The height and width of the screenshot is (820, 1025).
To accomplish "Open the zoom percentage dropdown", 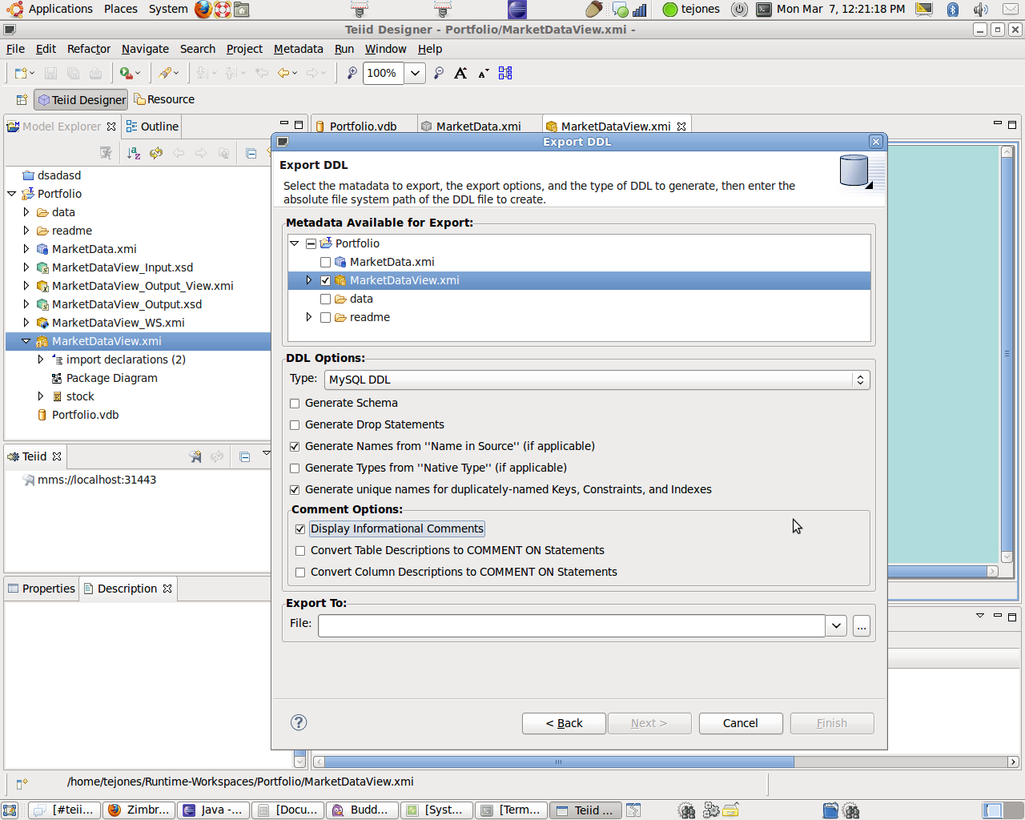I will (415, 73).
